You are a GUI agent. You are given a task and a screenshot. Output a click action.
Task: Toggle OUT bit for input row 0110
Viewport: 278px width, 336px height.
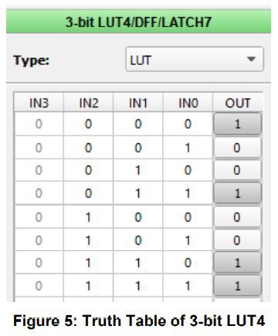click(237, 262)
